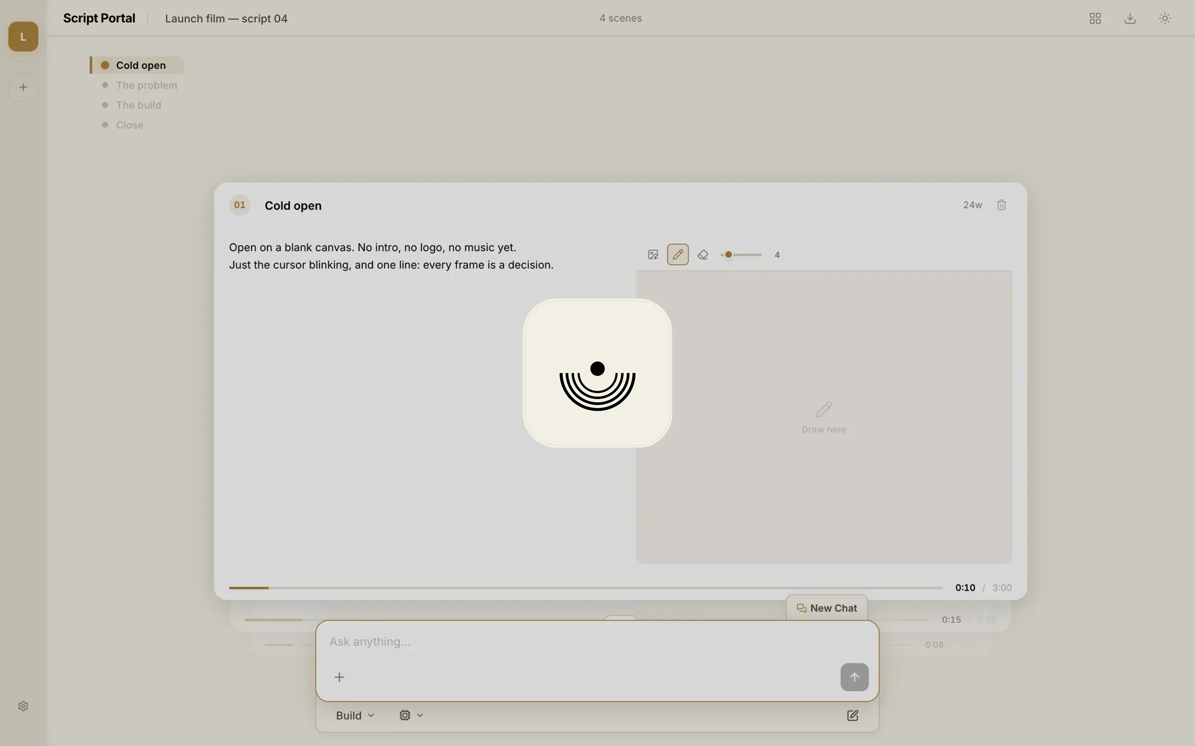Send the chat message arrow button

854,677
